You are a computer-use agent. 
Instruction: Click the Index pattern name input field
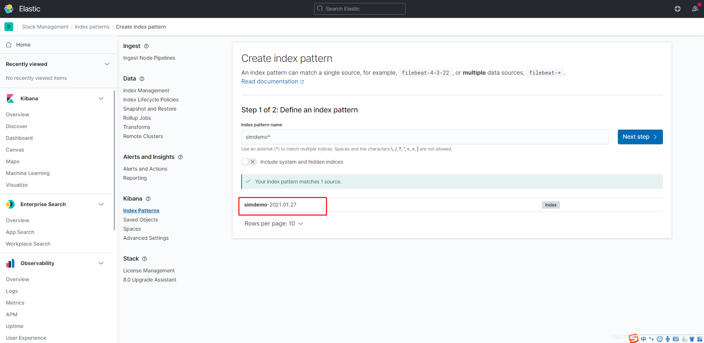pyautogui.click(x=425, y=137)
